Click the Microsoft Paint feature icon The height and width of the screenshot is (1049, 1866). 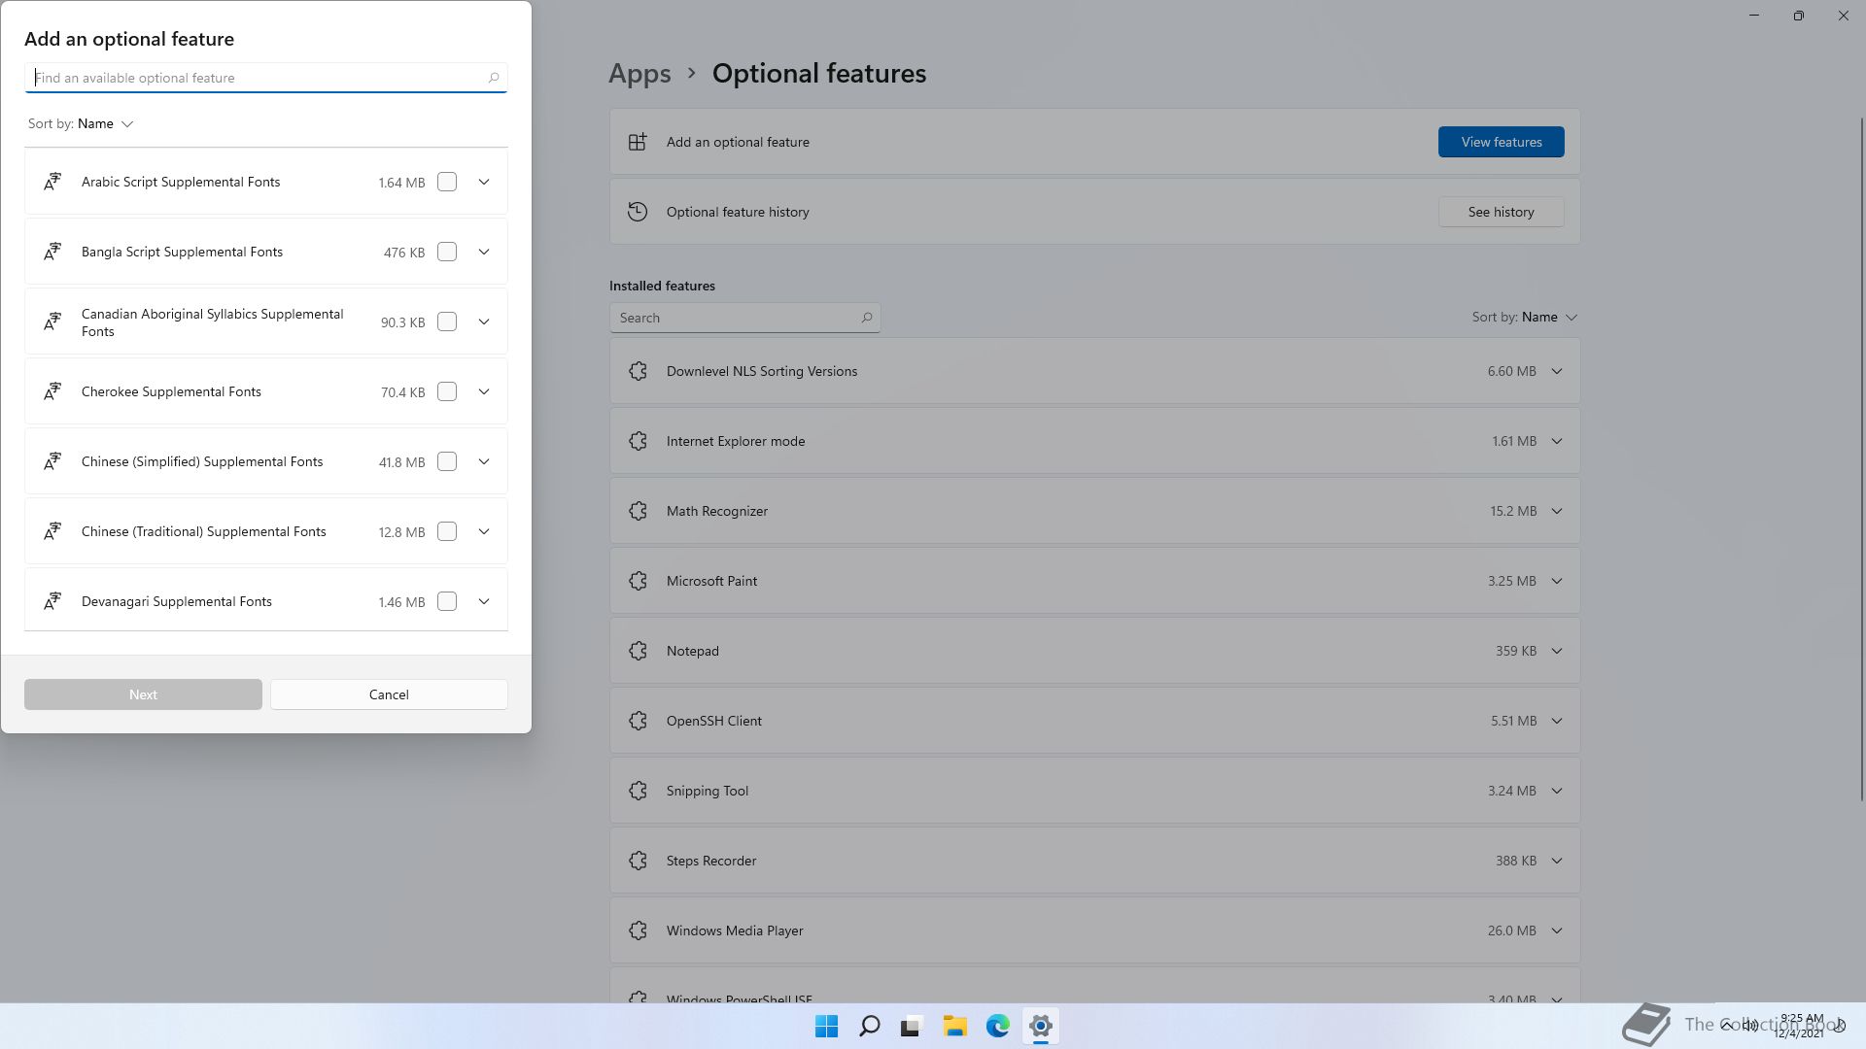coord(638,581)
